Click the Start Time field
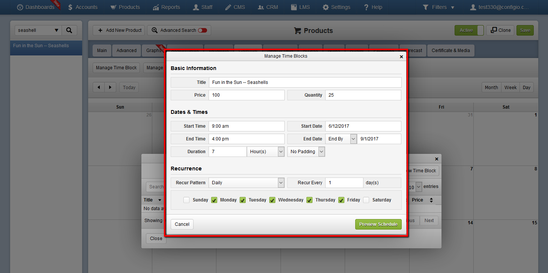The width and height of the screenshot is (548, 273). click(x=246, y=126)
